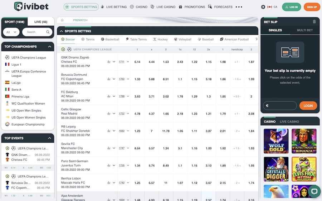Open the Wolf Gold game thumbnail
The height and width of the screenshot is (201, 322).
coord(276,141)
